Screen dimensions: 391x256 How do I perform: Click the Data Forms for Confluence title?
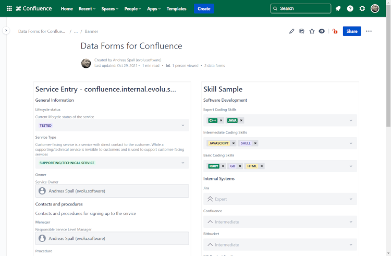[131, 46]
